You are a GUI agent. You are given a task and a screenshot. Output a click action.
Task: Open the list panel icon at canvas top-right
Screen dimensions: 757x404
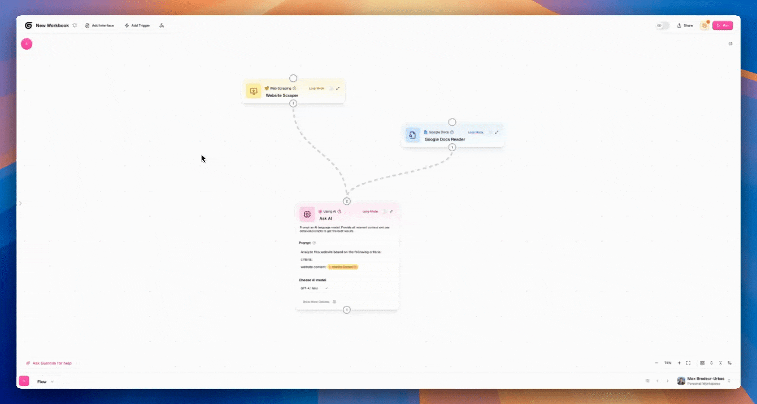coord(730,43)
